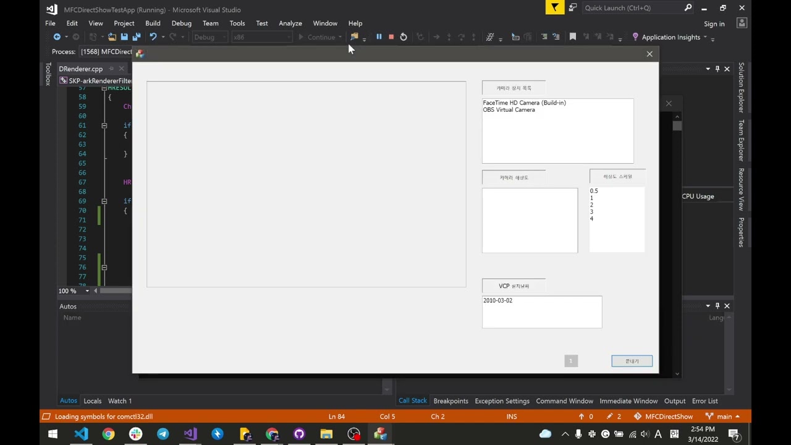Switch to the Watch 1 tab

coord(120,401)
